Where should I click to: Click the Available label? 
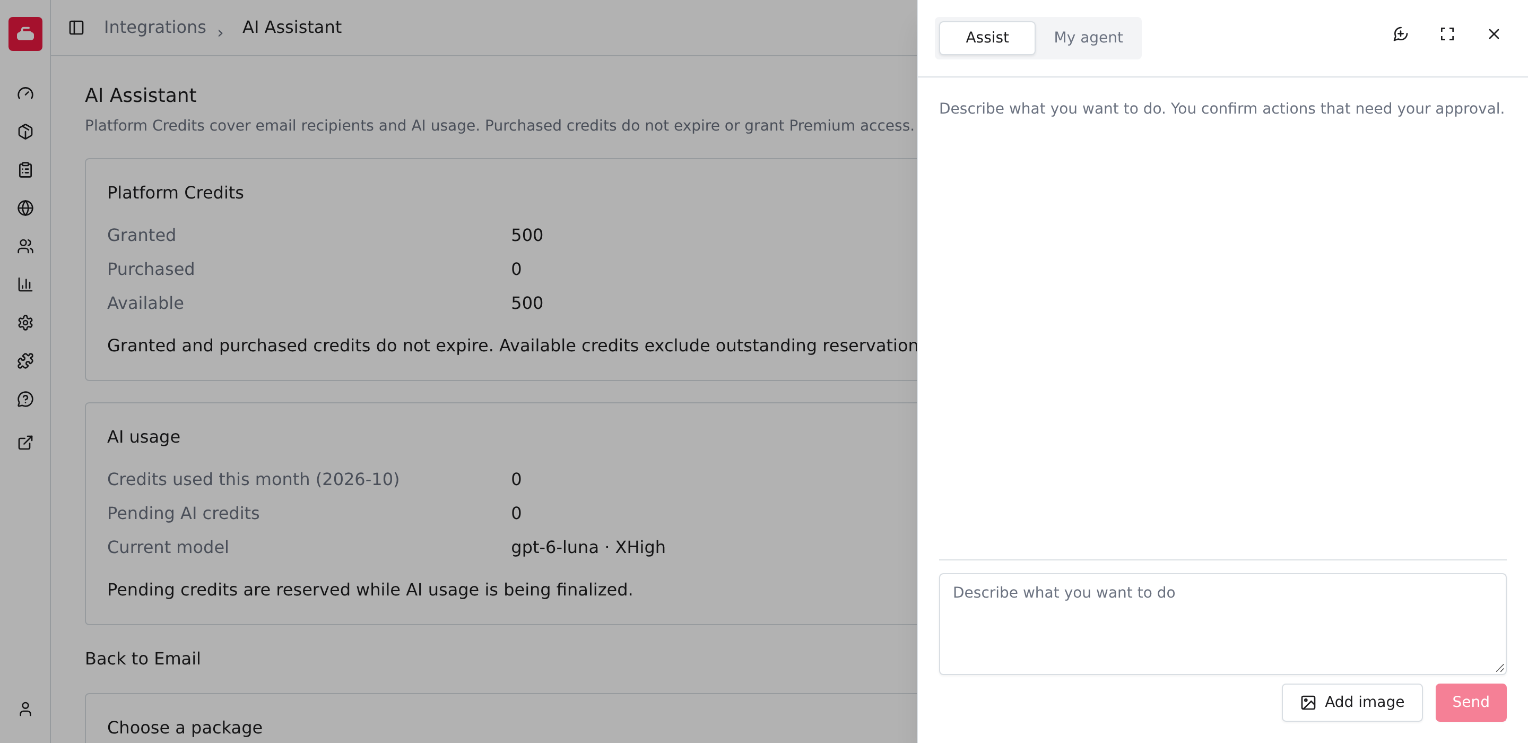(x=145, y=303)
